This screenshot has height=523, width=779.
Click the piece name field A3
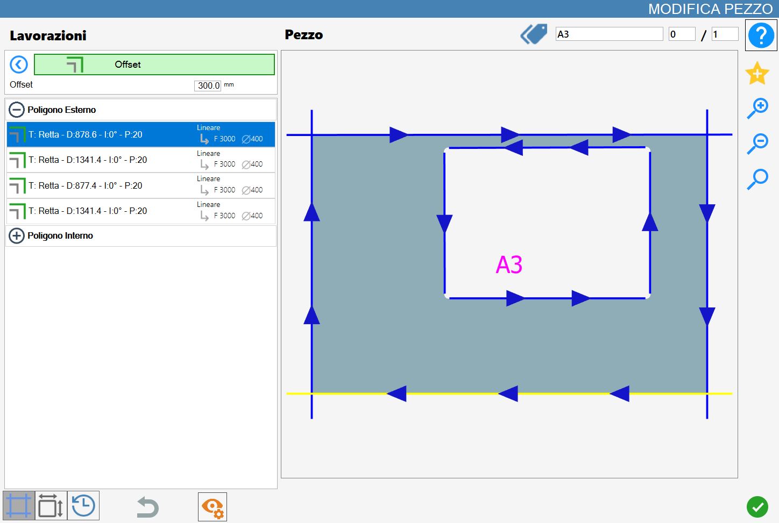pos(609,34)
